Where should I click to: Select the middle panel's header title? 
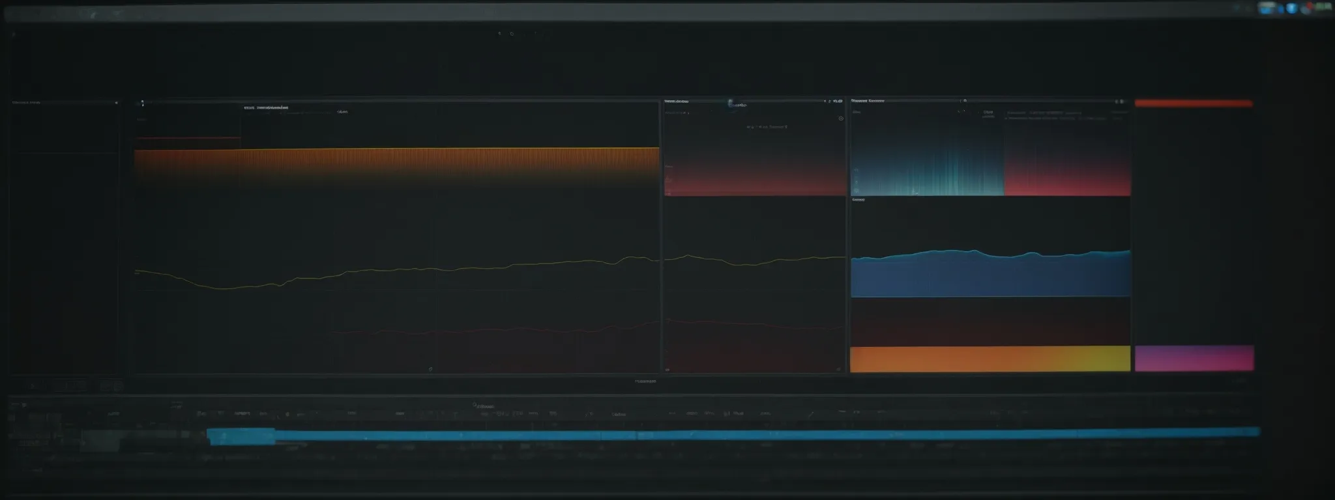(x=677, y=102)
